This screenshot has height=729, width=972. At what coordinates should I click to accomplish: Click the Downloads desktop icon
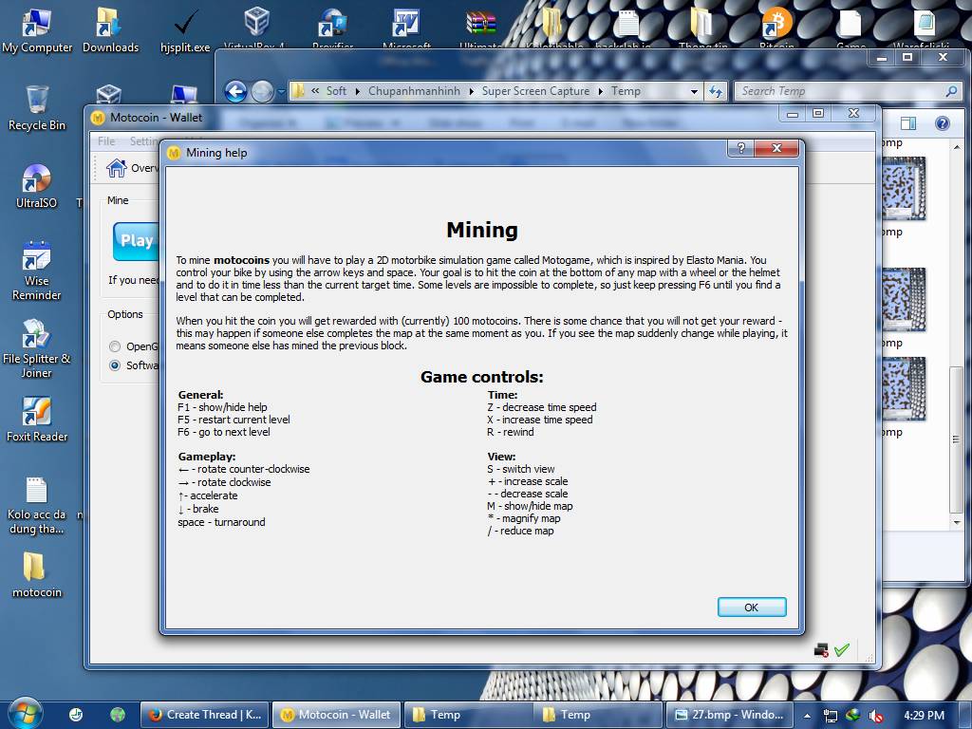pyautogui.click(x=110, y=31)
